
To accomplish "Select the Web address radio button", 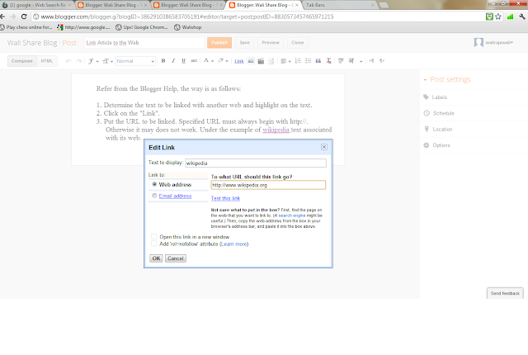I will (154, 184).
